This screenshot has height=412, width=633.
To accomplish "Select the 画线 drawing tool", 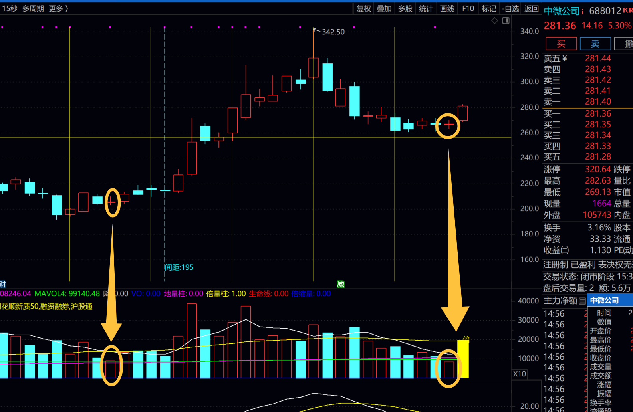I will [x=447, y=8].
